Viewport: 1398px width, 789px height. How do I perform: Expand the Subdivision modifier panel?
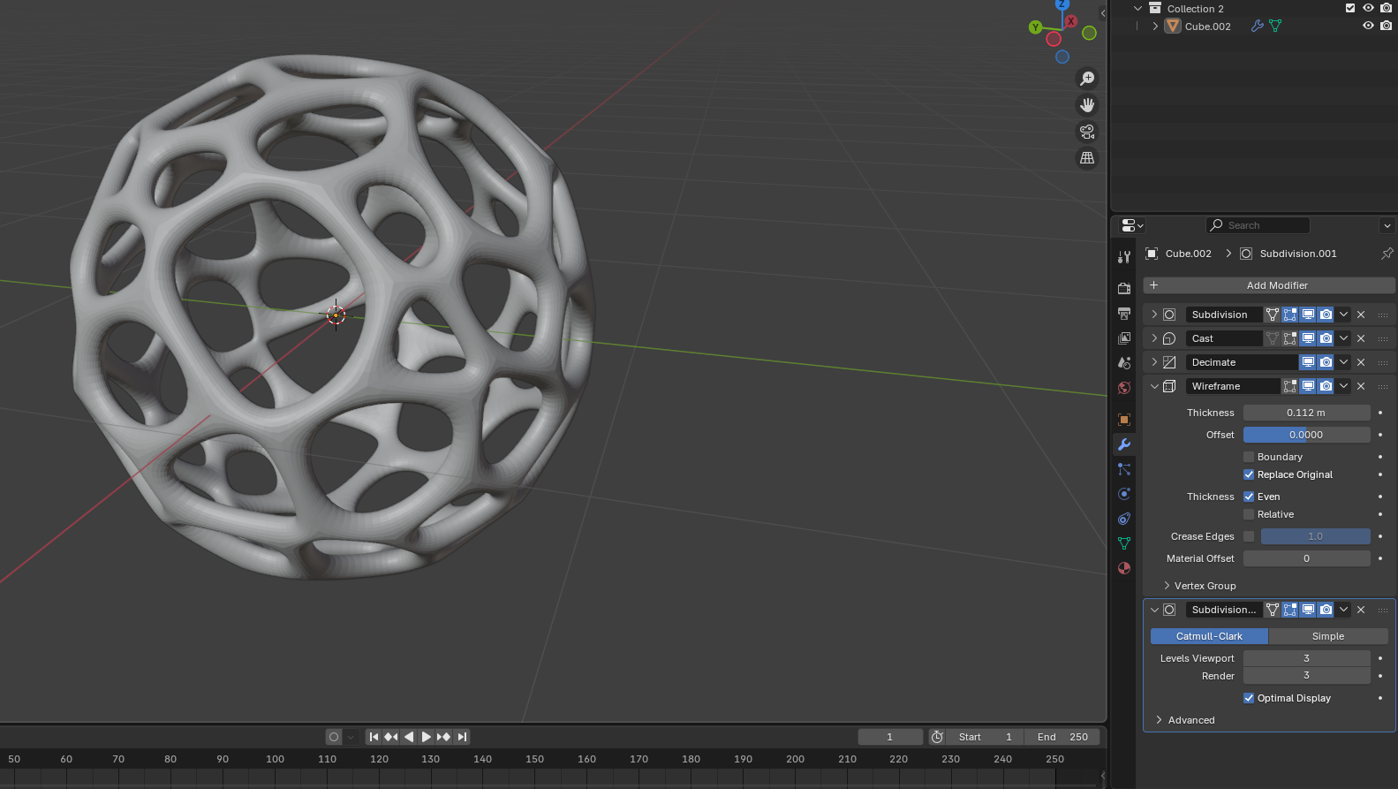[1154, 315]
